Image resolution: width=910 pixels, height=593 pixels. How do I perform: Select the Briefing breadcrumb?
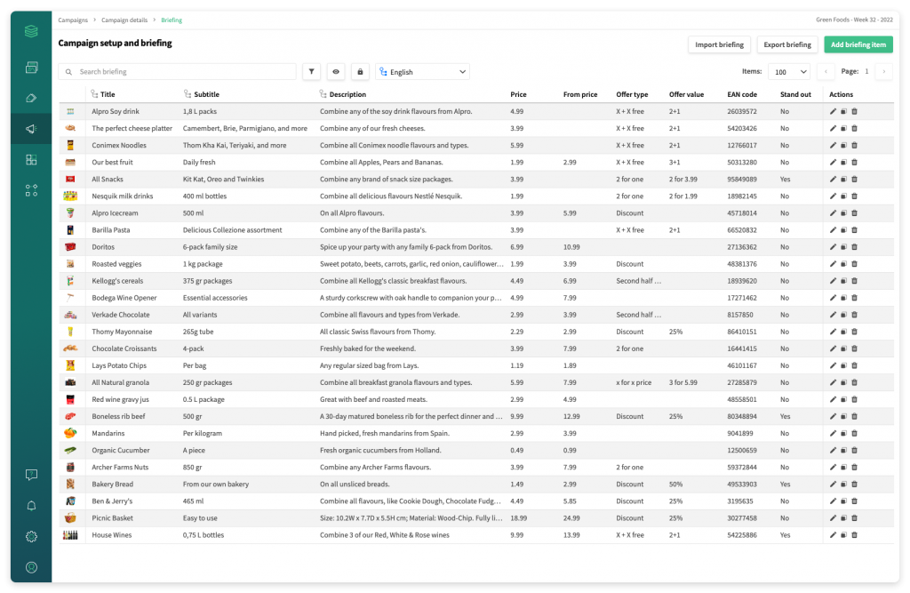pyautogui.click(x=172, y=20)
